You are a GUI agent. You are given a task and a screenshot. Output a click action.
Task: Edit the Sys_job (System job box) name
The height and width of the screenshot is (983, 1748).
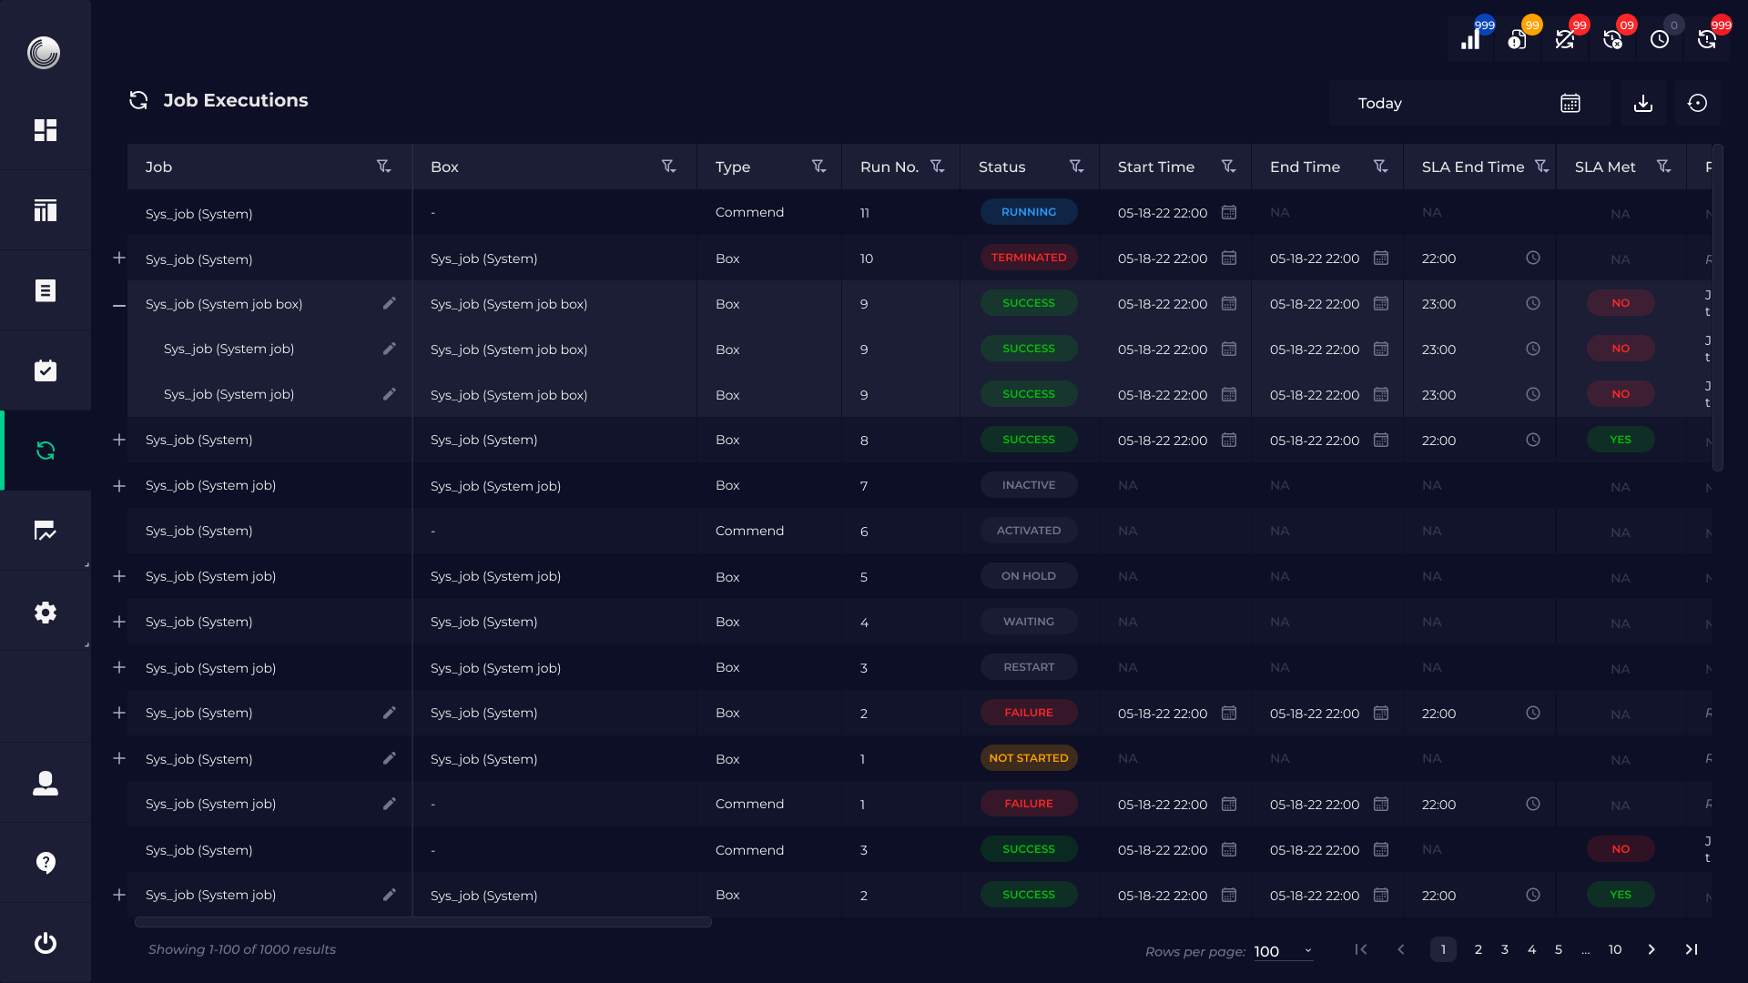pos(390,303)
